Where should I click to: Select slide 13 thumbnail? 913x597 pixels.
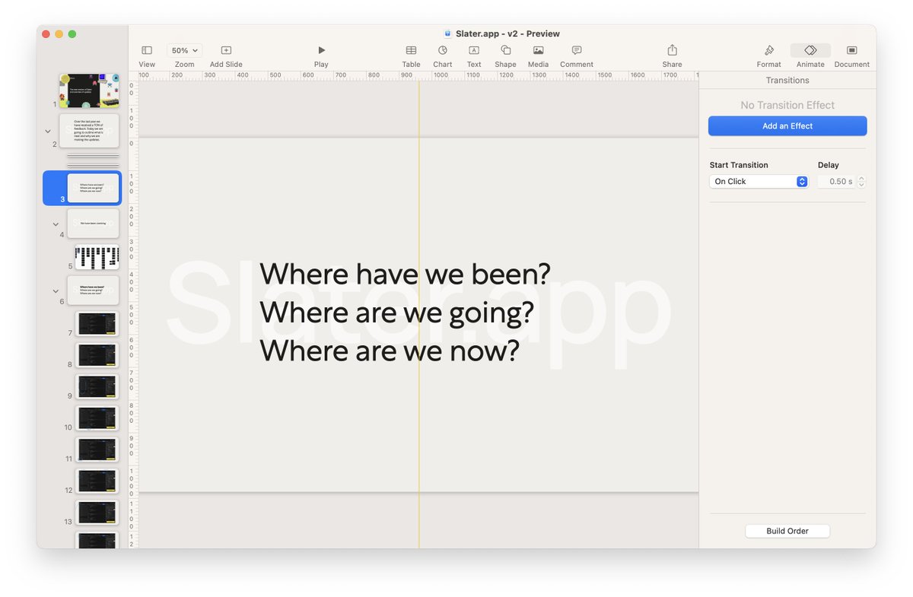(97, 512)
